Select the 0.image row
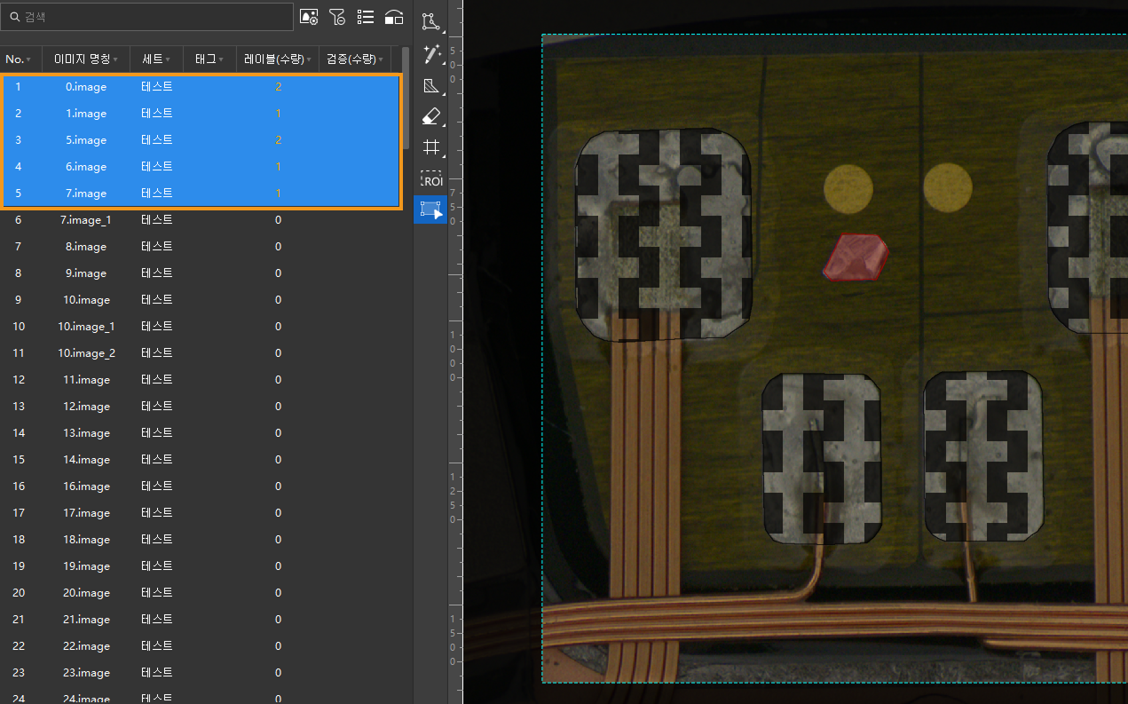Image resolution: width=1128 pixels, height=704 pixels. click(201, 87)
